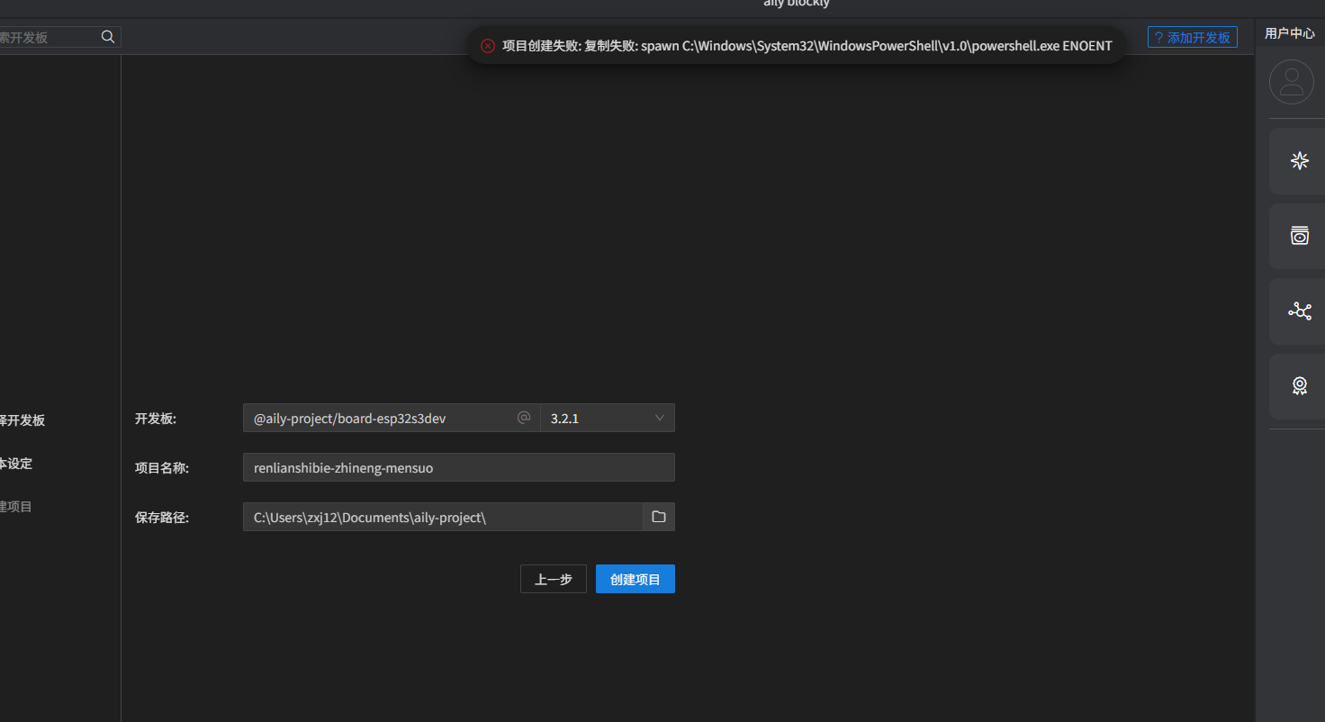
Task: Click the folder browse icon for the save path
Action: click(x=659, y=517)
